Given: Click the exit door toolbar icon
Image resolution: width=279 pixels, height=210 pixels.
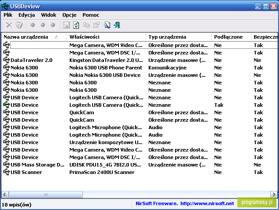Looking at the screenshot, I should point(117,25).
